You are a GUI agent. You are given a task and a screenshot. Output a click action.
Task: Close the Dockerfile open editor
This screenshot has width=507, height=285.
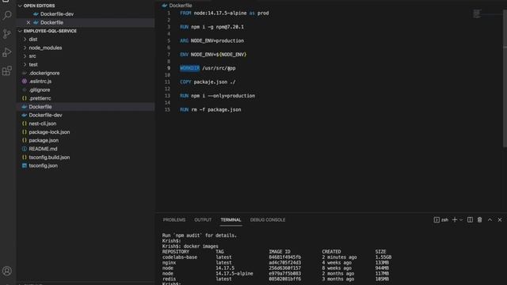point(29,22)
